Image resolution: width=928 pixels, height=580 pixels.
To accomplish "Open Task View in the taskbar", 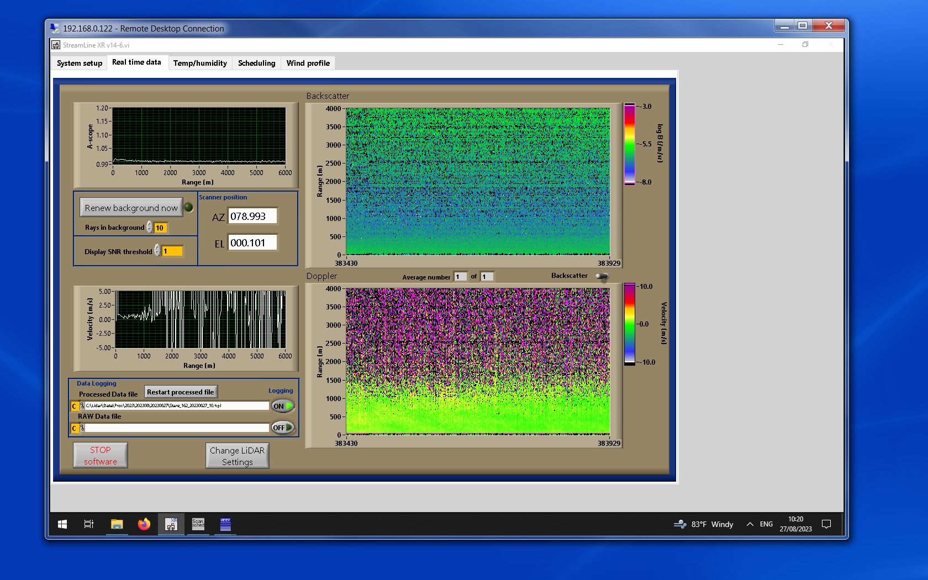I will click(88, 524).
